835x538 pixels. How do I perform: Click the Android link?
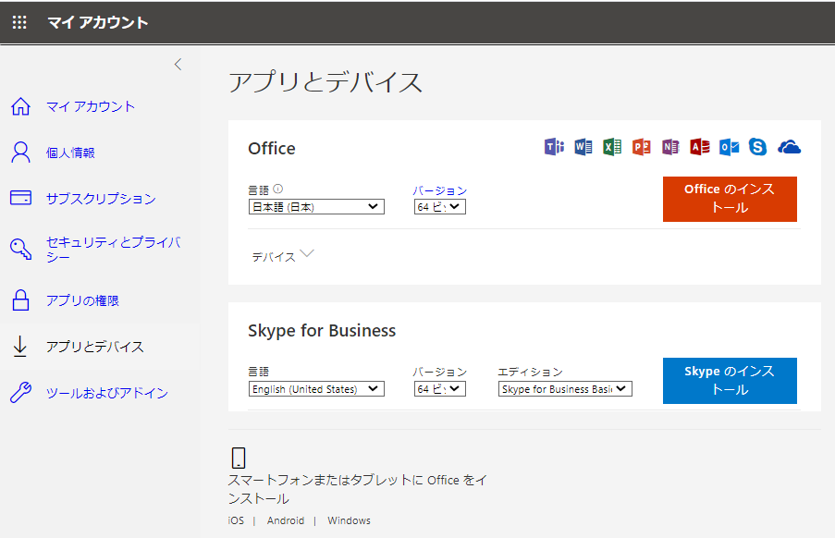[x=286, y=520]
